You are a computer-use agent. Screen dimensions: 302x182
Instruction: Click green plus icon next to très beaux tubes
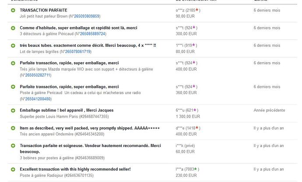coord(13,45)
